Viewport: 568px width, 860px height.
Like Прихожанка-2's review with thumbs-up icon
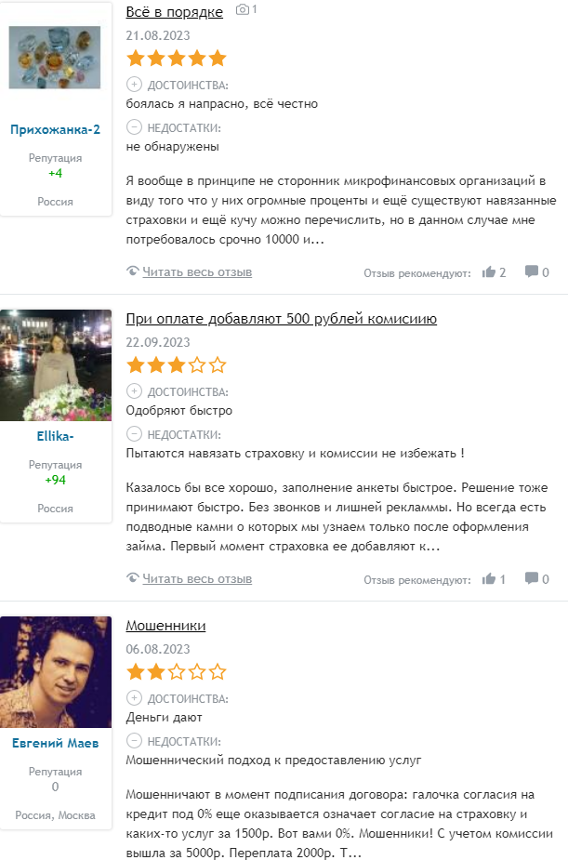(x=488, y=271)
